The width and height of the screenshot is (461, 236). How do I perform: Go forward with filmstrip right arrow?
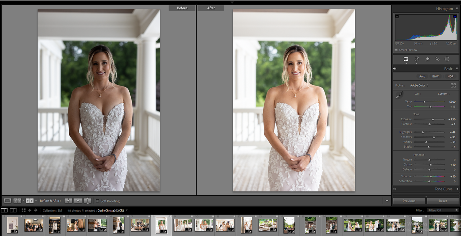pos(36,210)
